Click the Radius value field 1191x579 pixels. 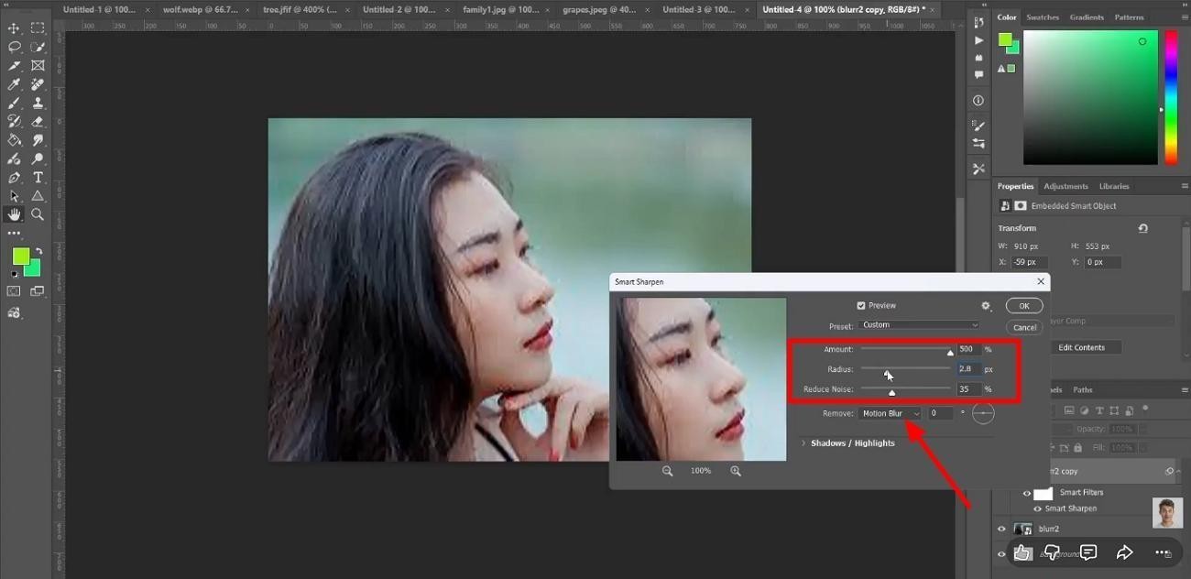(x=969, y=369)
